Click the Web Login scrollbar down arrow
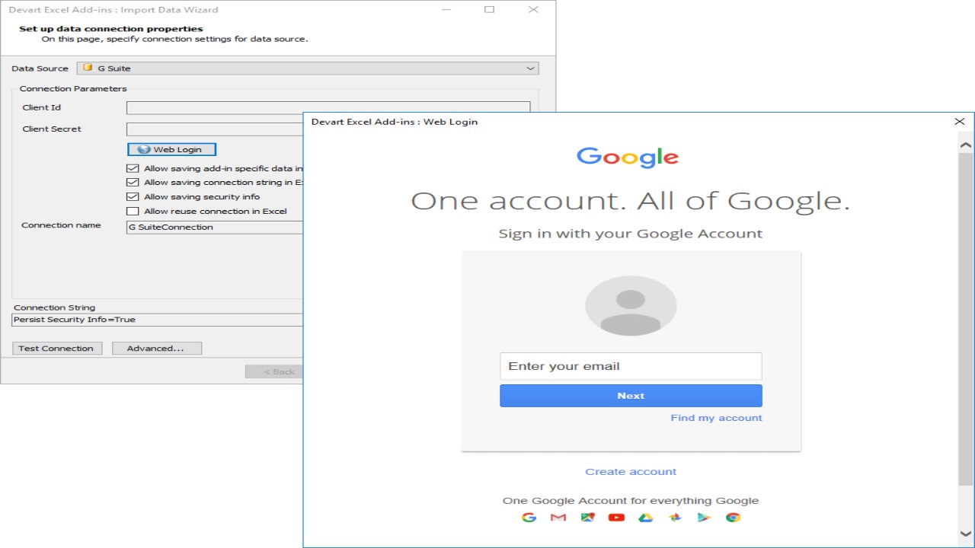975x548 pixels. [966, 534]
